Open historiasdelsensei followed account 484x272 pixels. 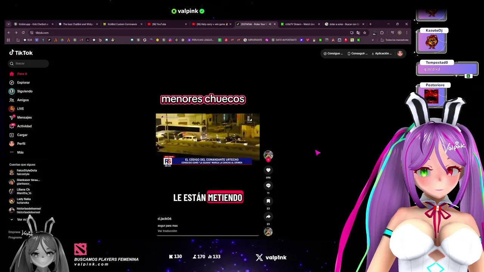pos(25,210)
